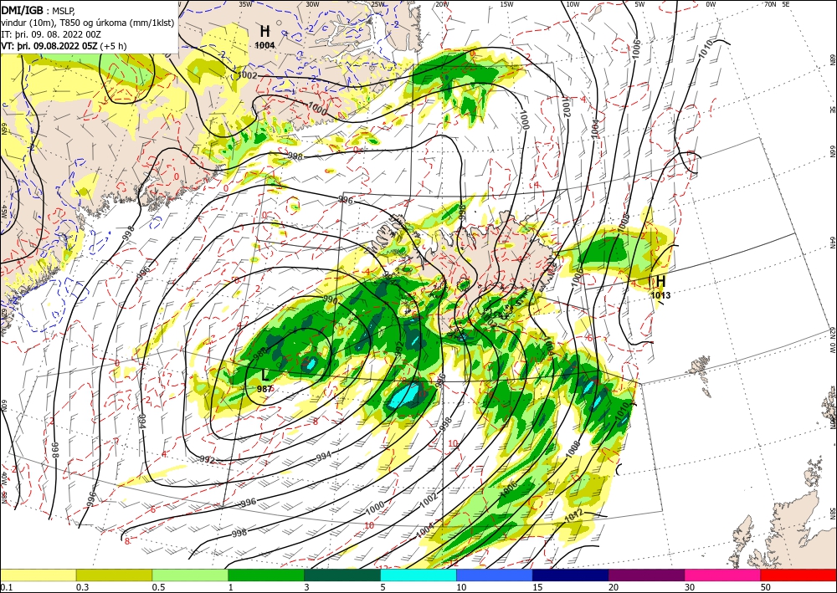
Task: Click the 'IT: þri. 09. 08. 2022 00Z' line
Action: (x=49, y=33)
